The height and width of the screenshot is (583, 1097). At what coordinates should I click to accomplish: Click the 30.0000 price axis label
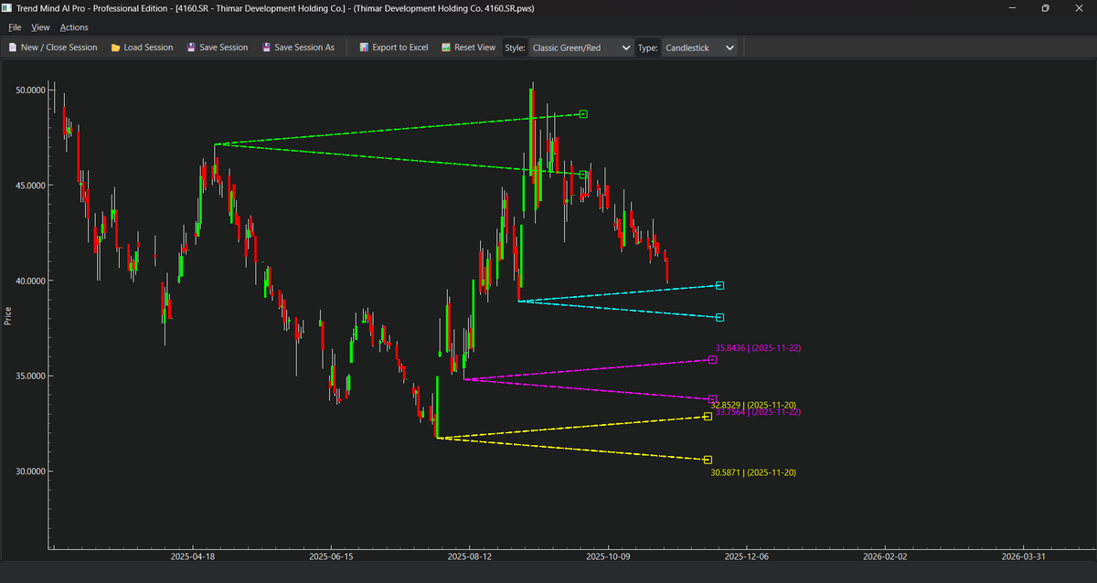click(30, 472)
